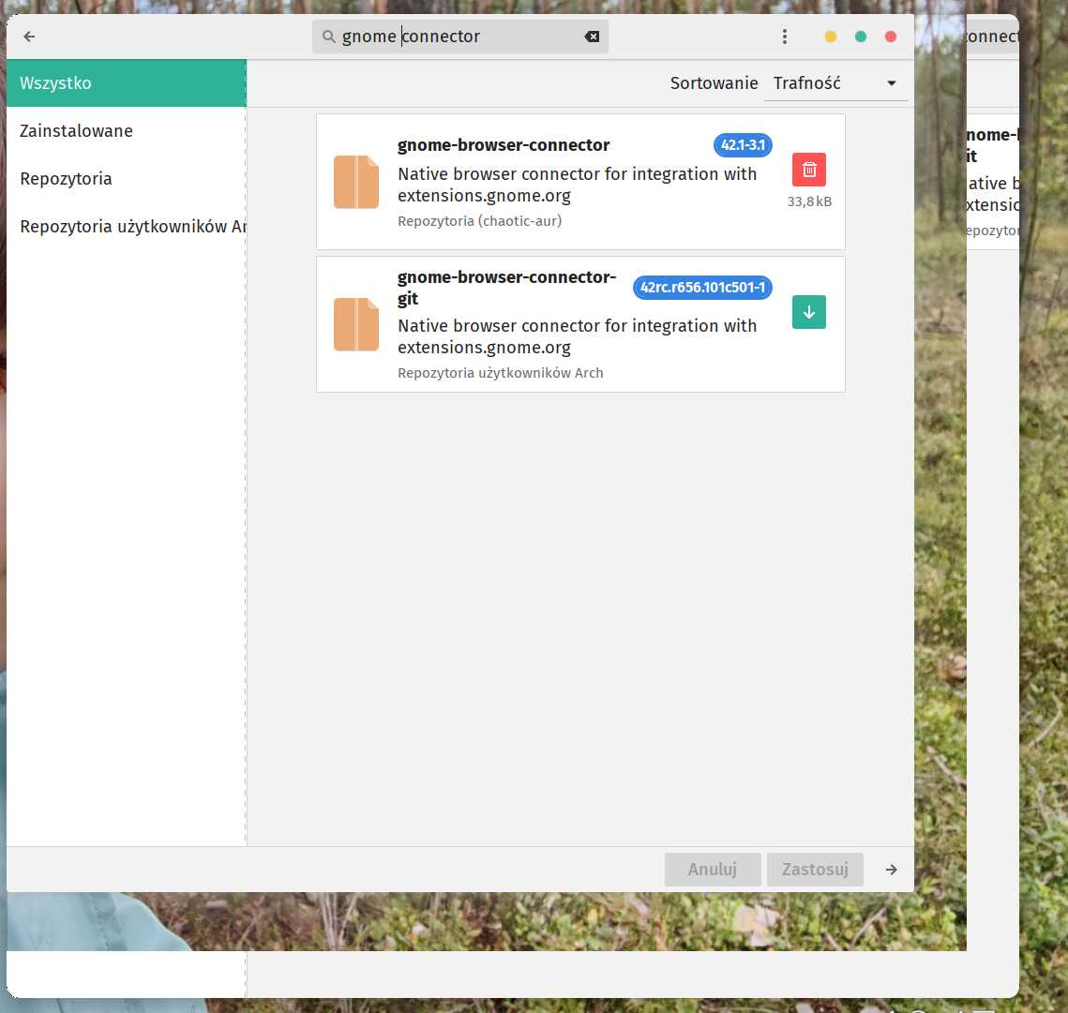Install gnome-browser-connector-git with the download button
This screenshot has height=1013, width=1068.
tap(808, 312)
